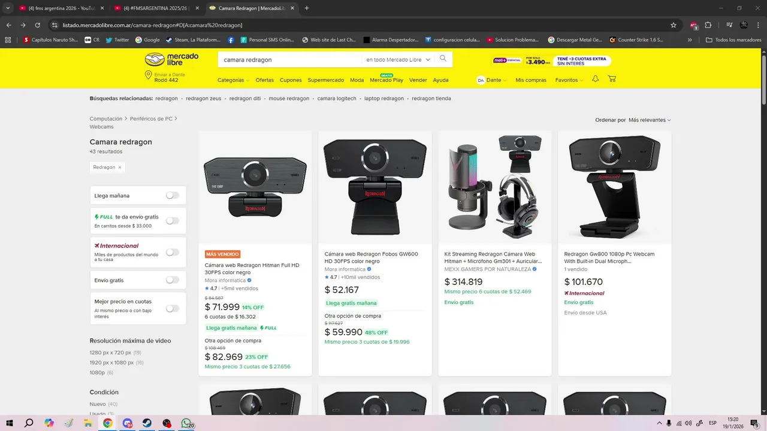Open Cámara web Redragon Hitman Full HD listing
The height and width of the screenshot is (431, 767).
(252, 268)
